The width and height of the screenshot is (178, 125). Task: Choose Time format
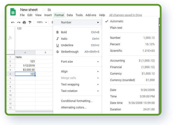(x=130, y=96)
